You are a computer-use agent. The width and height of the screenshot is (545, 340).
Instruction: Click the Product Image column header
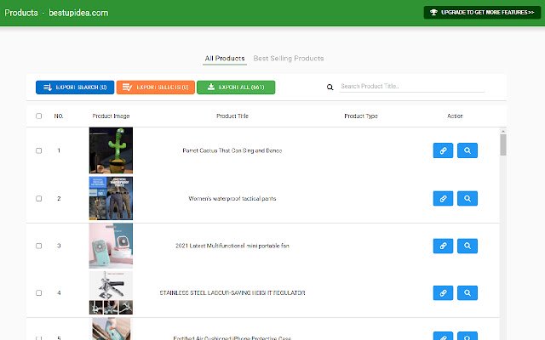click(x=111, y=116)
